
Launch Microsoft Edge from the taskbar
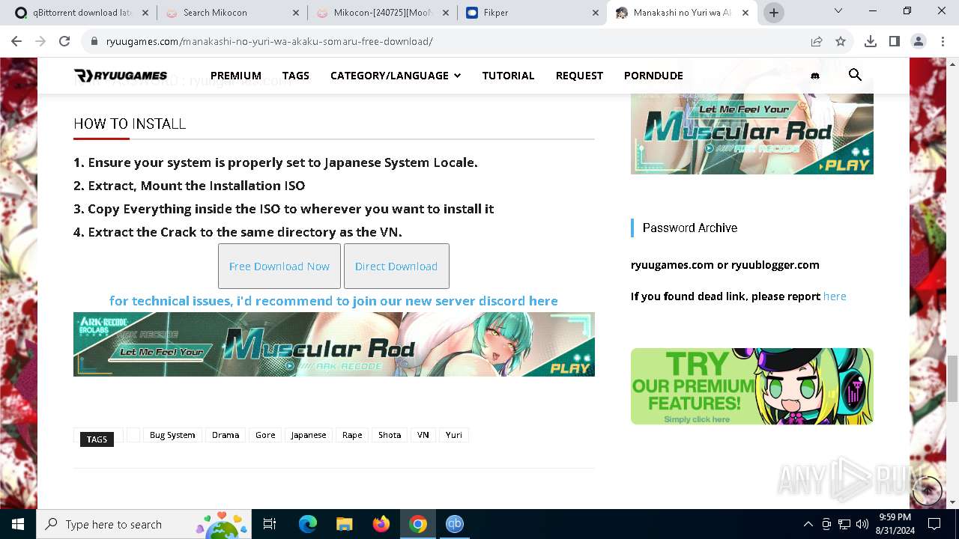[x=308, y=524]
